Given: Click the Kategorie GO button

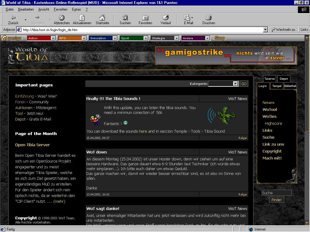Looking at the screenshot, I should (x=244, y=84).
